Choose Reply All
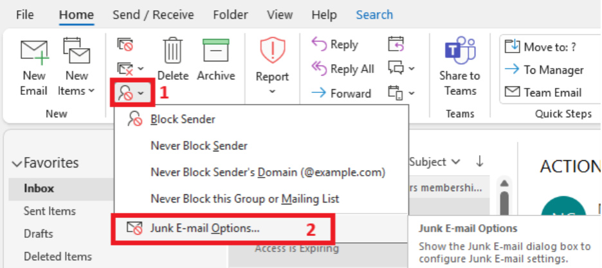 pos(342,69)
